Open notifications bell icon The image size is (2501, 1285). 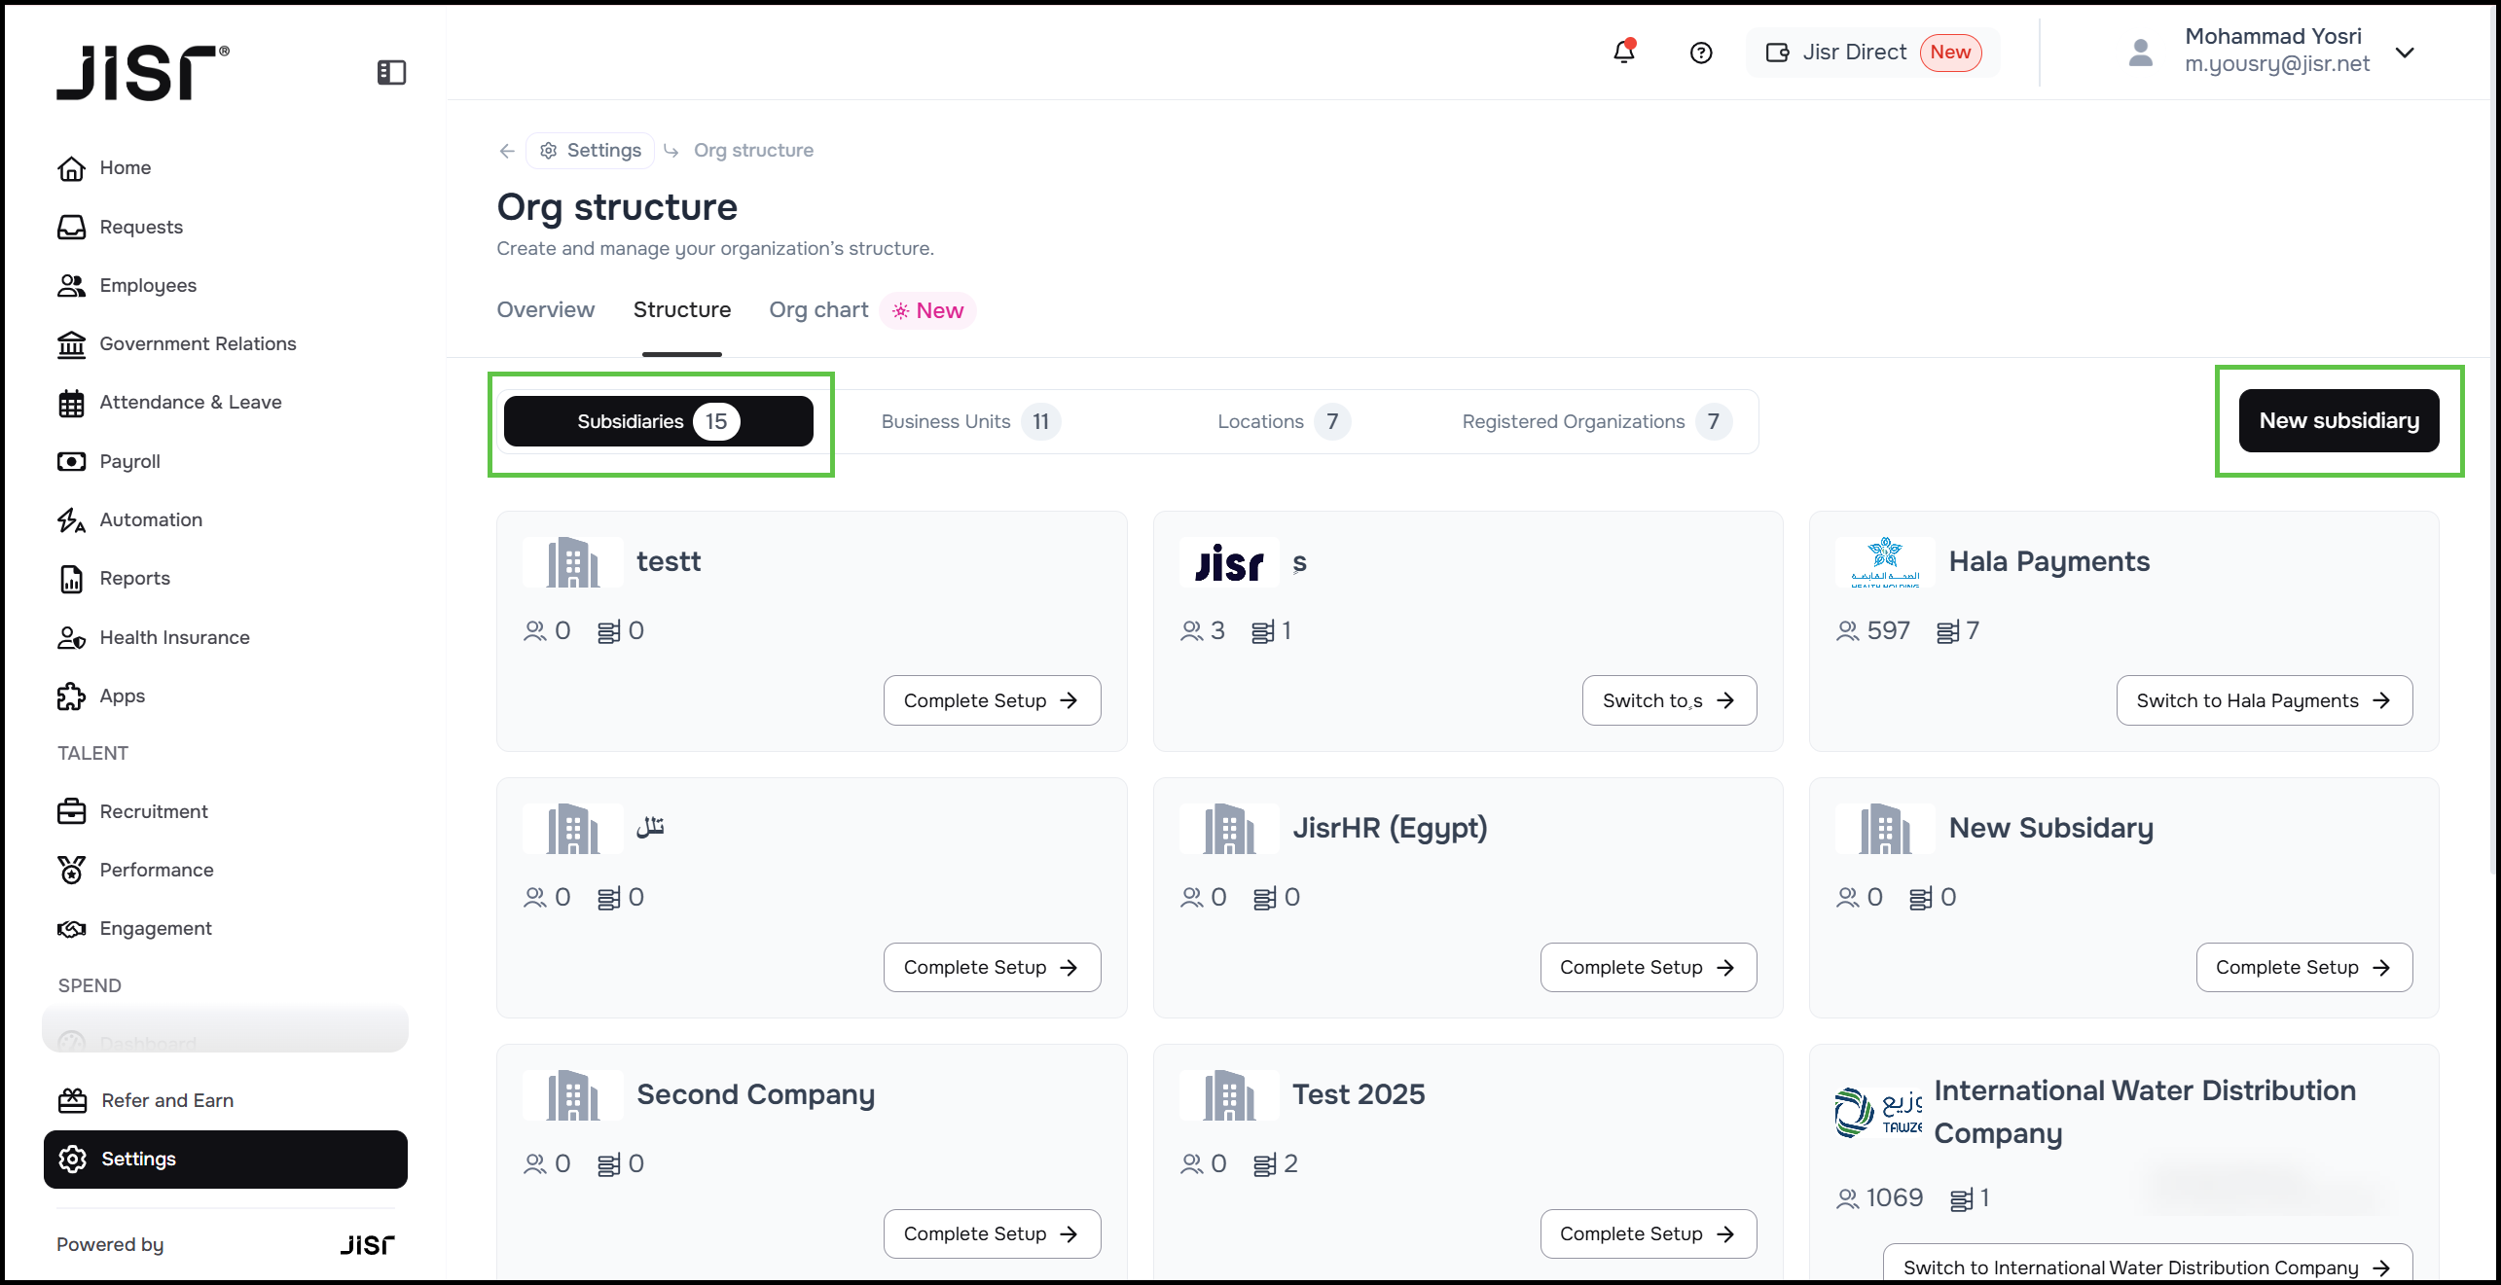pos(1623,52)
